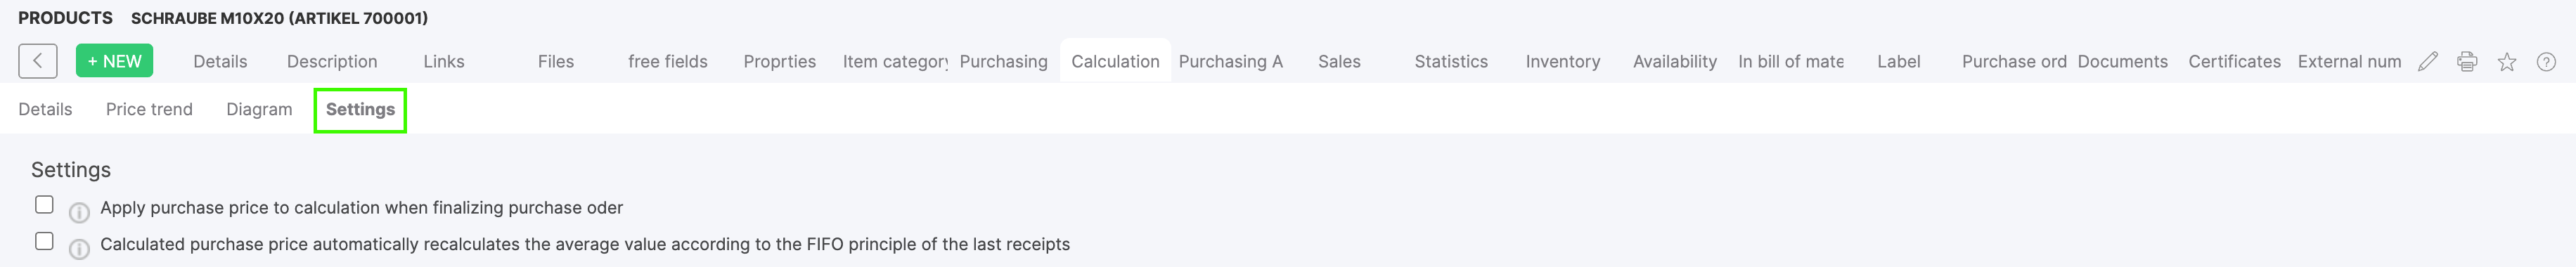Image resolution: width=2576 pixels, height=267 pixels.
Task: Open the Certificates tab
Action: [2234, 61]
